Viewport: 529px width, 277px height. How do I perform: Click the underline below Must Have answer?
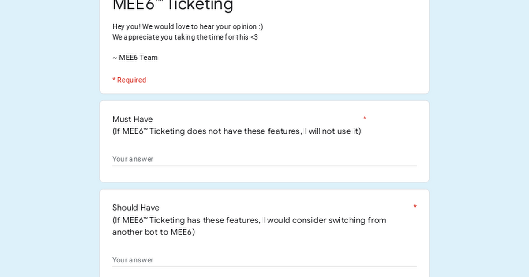click(x=264, y=166)
